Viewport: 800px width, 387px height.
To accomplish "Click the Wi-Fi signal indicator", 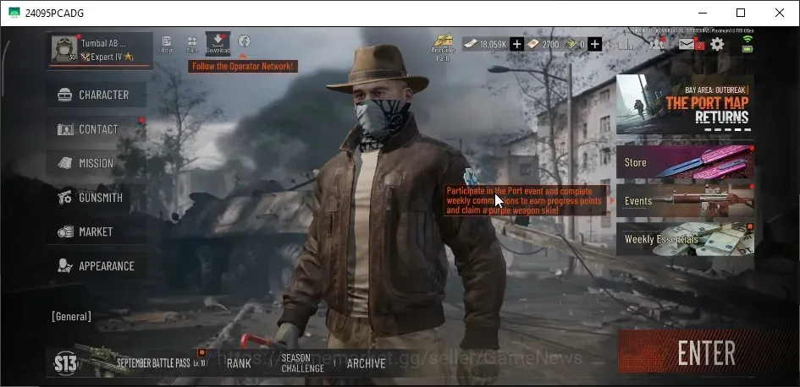I will [748, 39].
